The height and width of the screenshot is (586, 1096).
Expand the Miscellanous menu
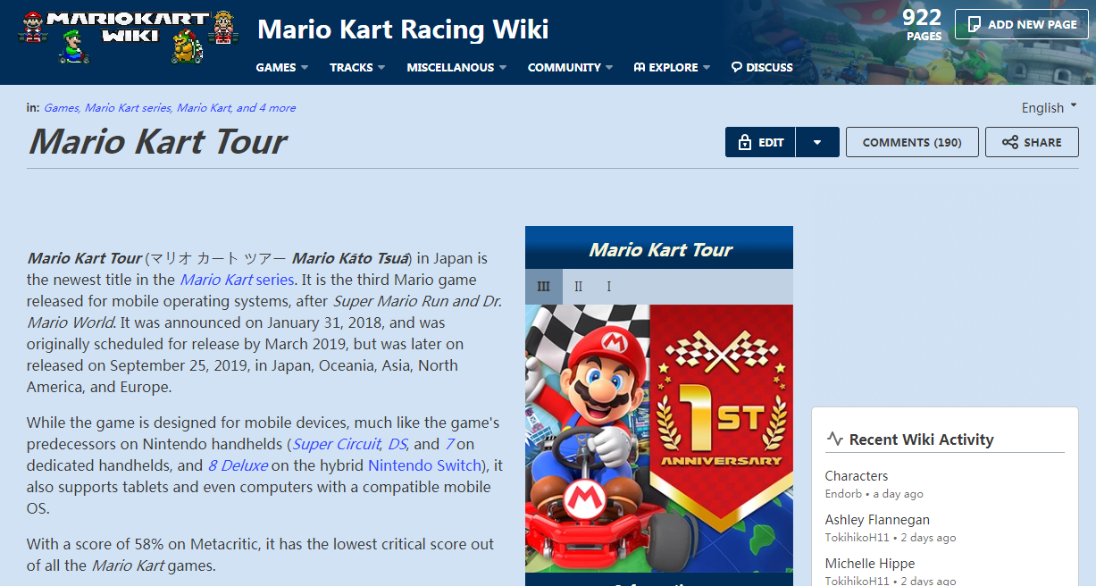tap(456, 67)
